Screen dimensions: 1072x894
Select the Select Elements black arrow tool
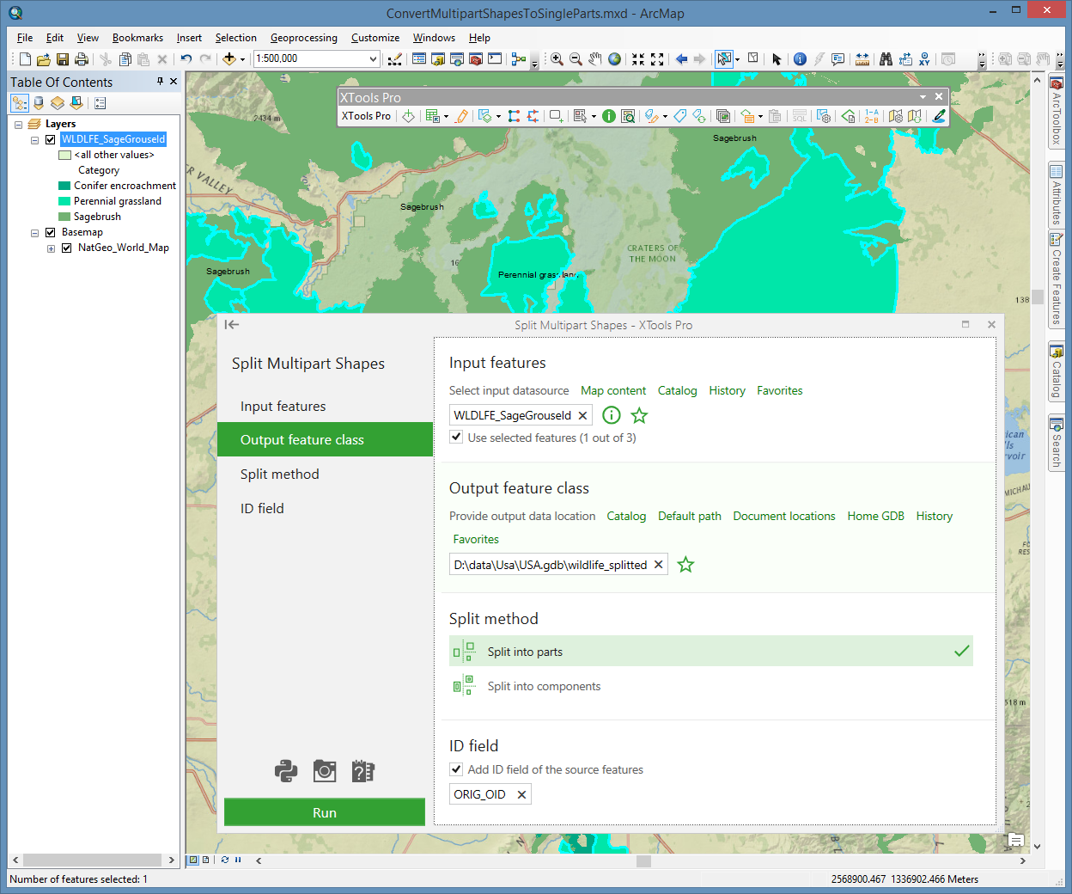[x=777, y=59]
